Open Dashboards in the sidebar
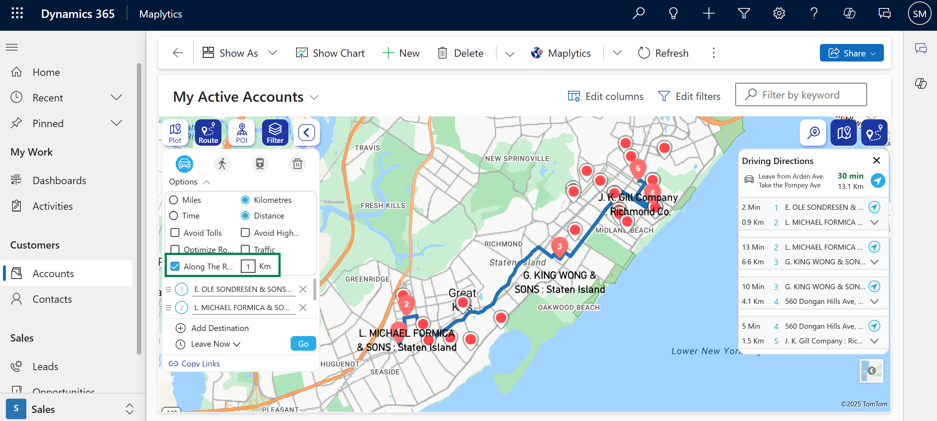 [x=59, y=180]
